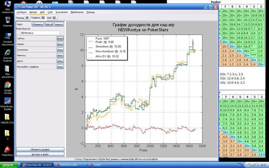The height and width of the screenshot is (168, 269).
Task: Click the hide all button
Action: click(49, 24)
